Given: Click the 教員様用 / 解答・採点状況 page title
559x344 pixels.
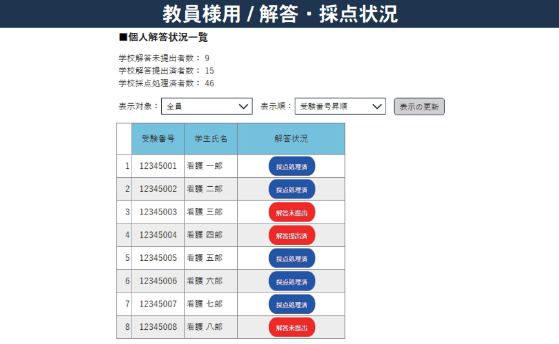Looking at the screenshot, I should pos(279,14).
